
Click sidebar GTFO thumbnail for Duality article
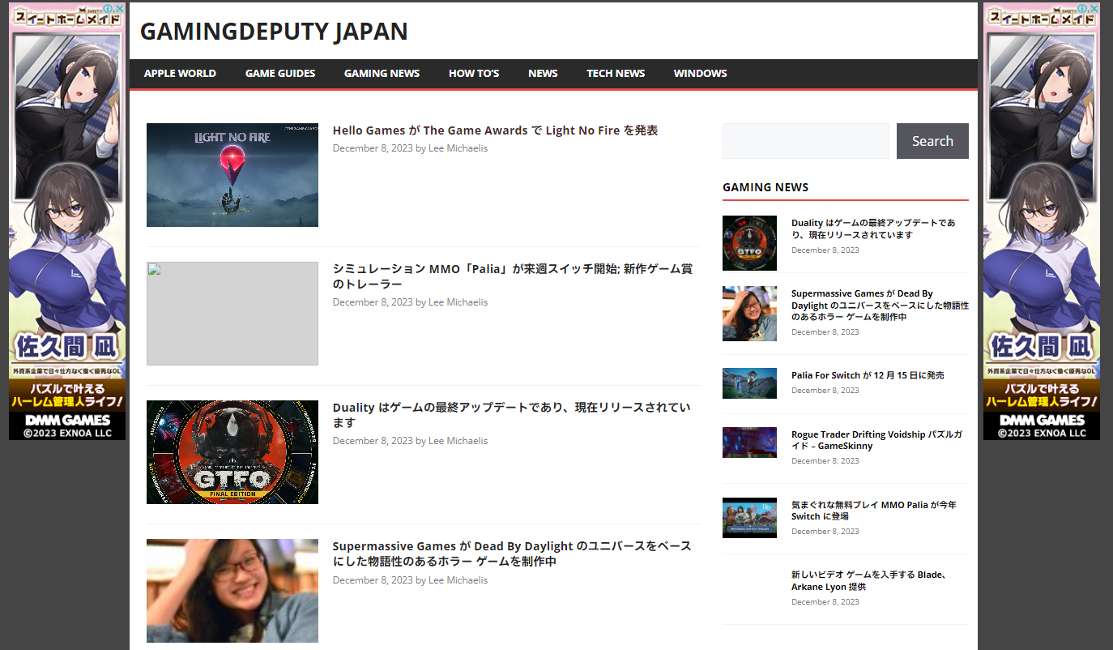749,243
